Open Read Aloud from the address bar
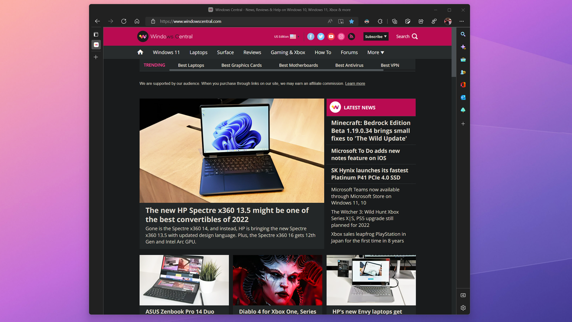572x322 pixels. (330, 21)
